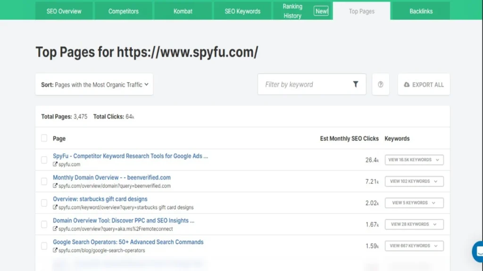
Task: Check the starbucks gift card designs row
Action: [44, 203]
